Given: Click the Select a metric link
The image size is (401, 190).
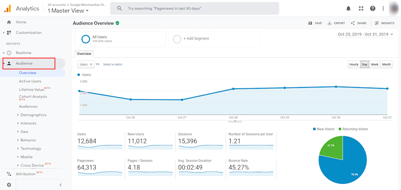Looking at the screenshot, I should [x=113, y=64].
